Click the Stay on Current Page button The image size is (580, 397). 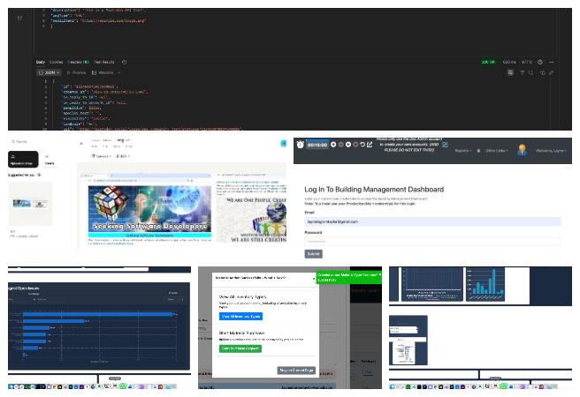(295, 371)
